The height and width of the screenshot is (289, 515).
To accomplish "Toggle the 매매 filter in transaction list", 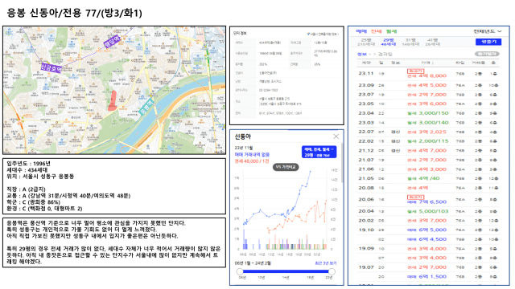I will click(361, 31).
